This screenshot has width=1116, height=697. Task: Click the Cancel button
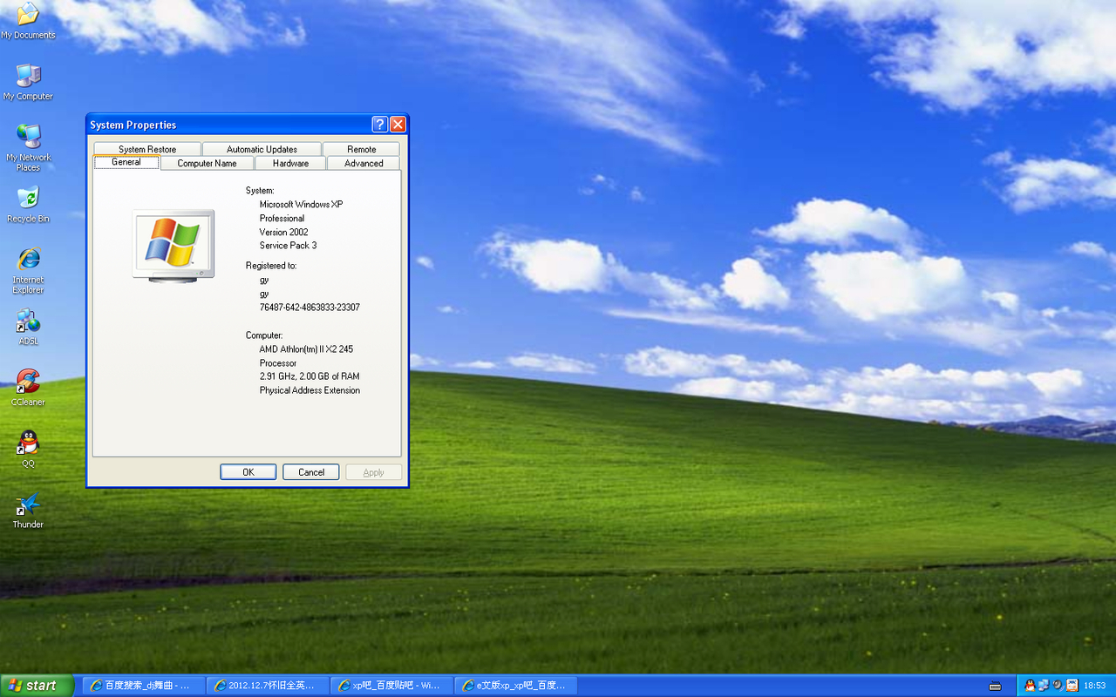(311, 472)
